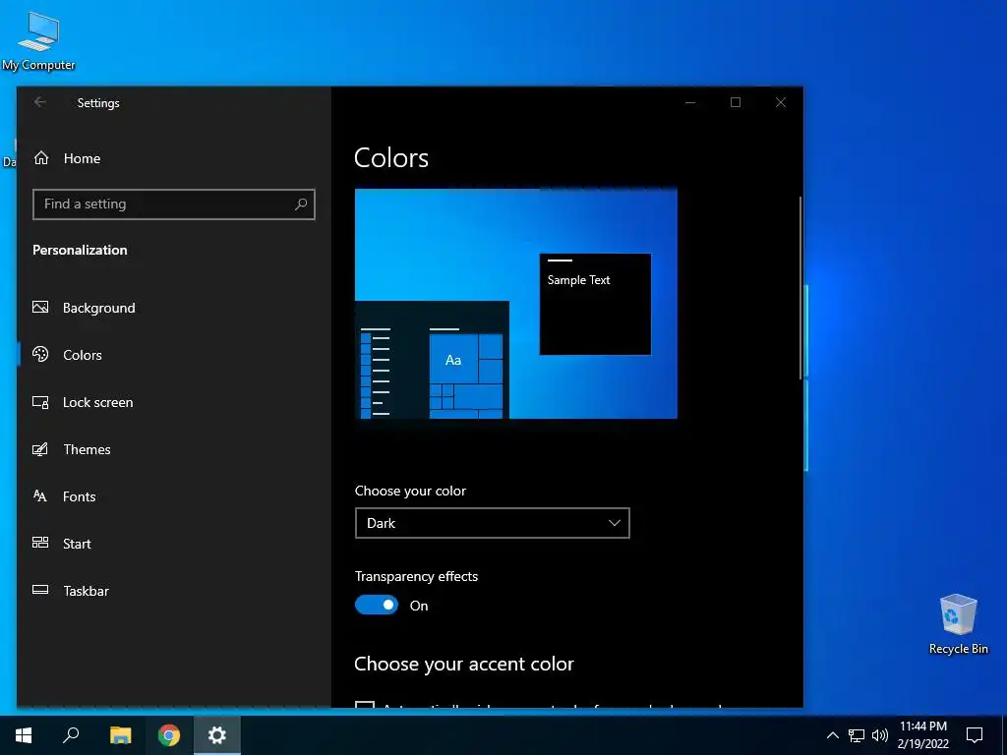The image size is (1007, 755).
Task: Select the Taskbar icon in sidebar
Action: tap(40, 590)
